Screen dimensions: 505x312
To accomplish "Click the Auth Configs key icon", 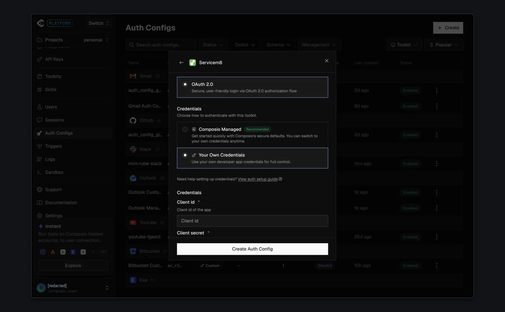I will click(x=40, y=133).
